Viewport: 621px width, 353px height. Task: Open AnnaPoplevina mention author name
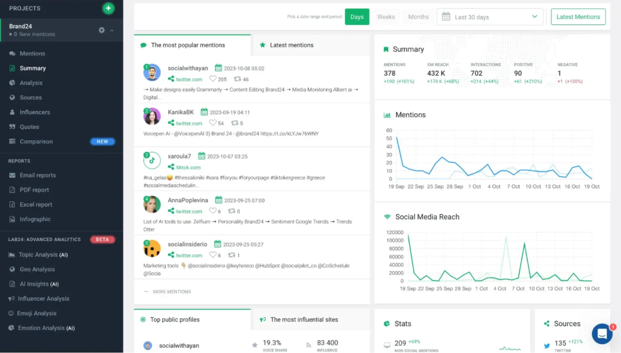tap(188, 200)
